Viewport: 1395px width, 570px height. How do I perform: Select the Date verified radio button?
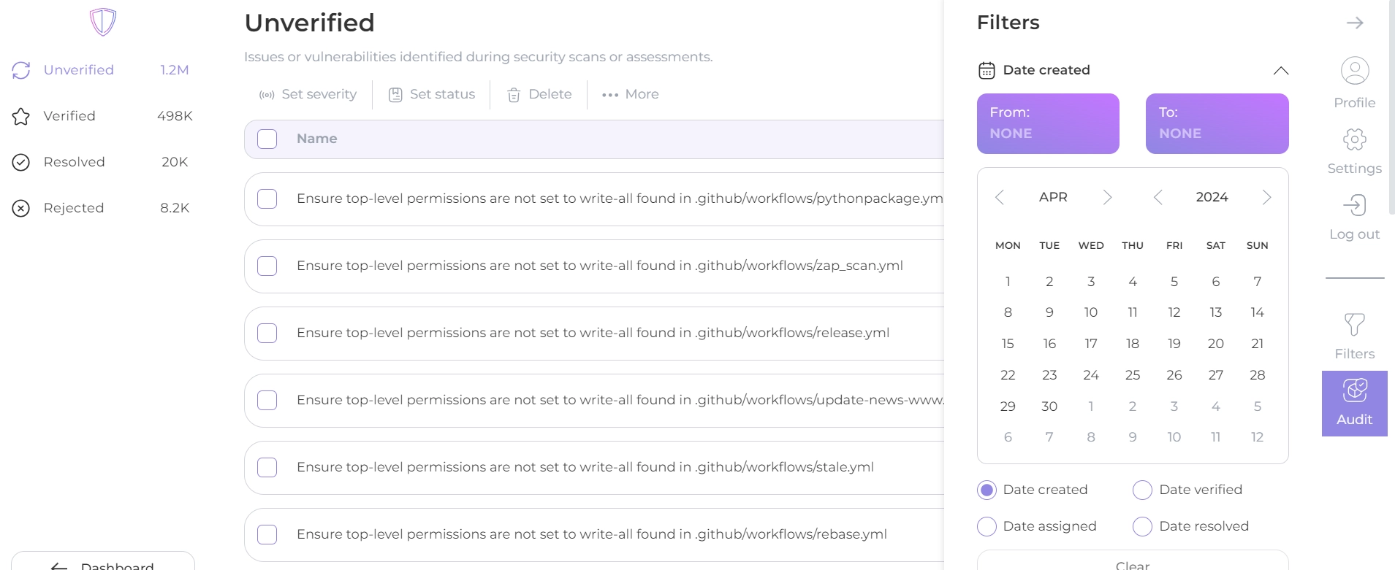tap(1142, 490)
